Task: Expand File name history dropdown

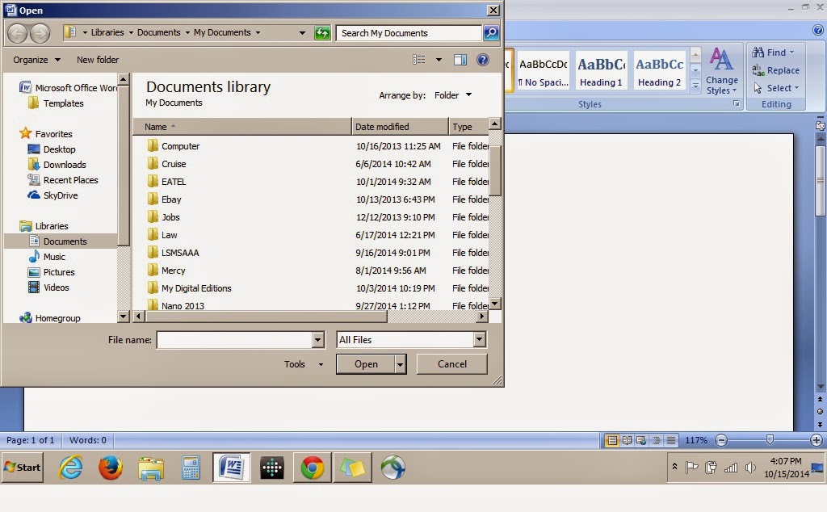Action: (x=318, y=340)
